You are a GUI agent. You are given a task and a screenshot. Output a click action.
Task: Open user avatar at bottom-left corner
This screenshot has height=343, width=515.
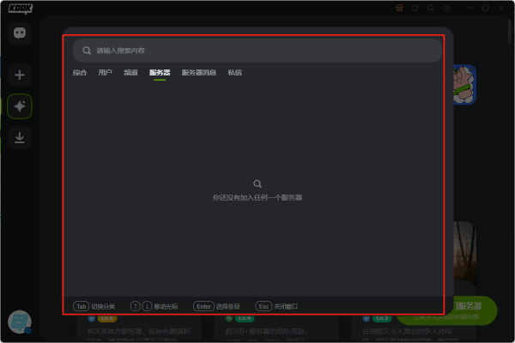tap(19, 322)
